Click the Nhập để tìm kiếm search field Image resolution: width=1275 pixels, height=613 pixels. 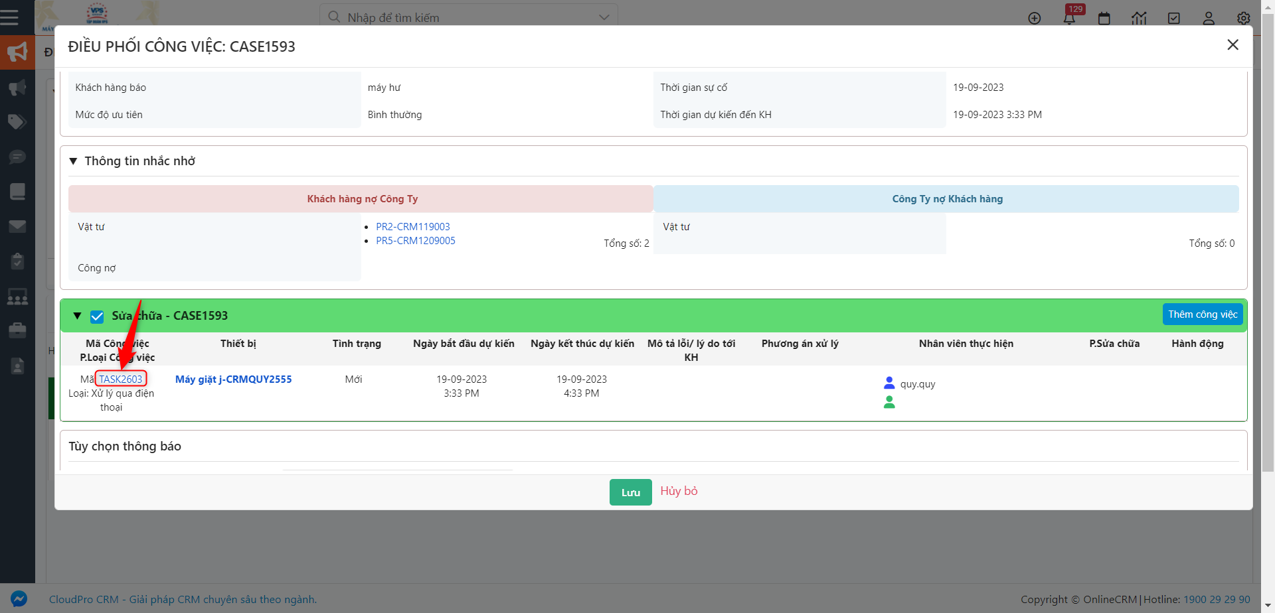(x=468, y=17)
